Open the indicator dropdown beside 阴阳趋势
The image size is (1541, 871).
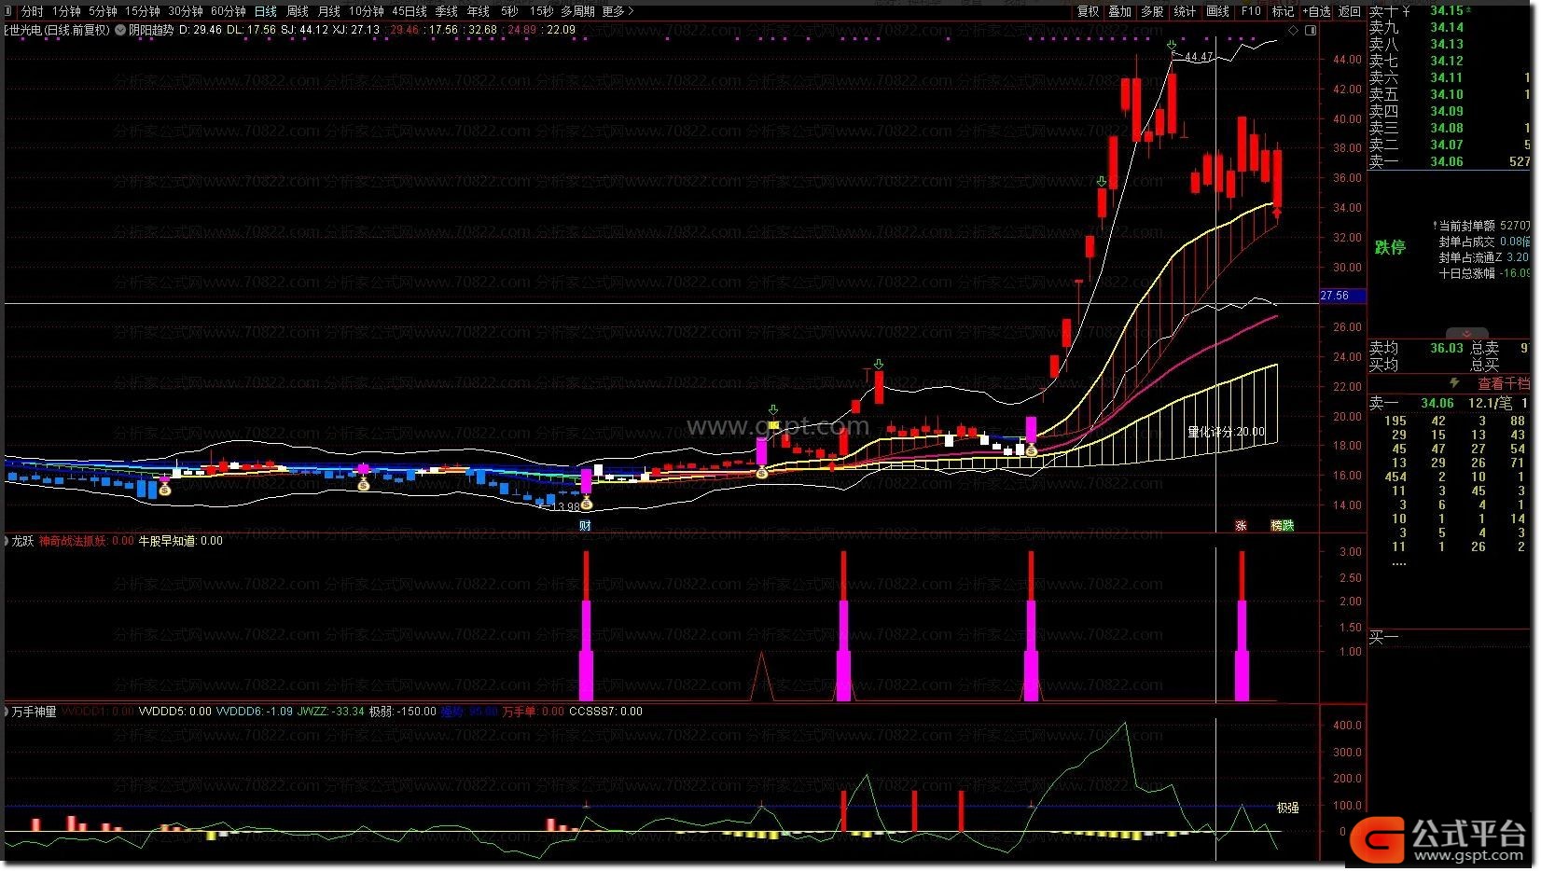click(119, 30)
